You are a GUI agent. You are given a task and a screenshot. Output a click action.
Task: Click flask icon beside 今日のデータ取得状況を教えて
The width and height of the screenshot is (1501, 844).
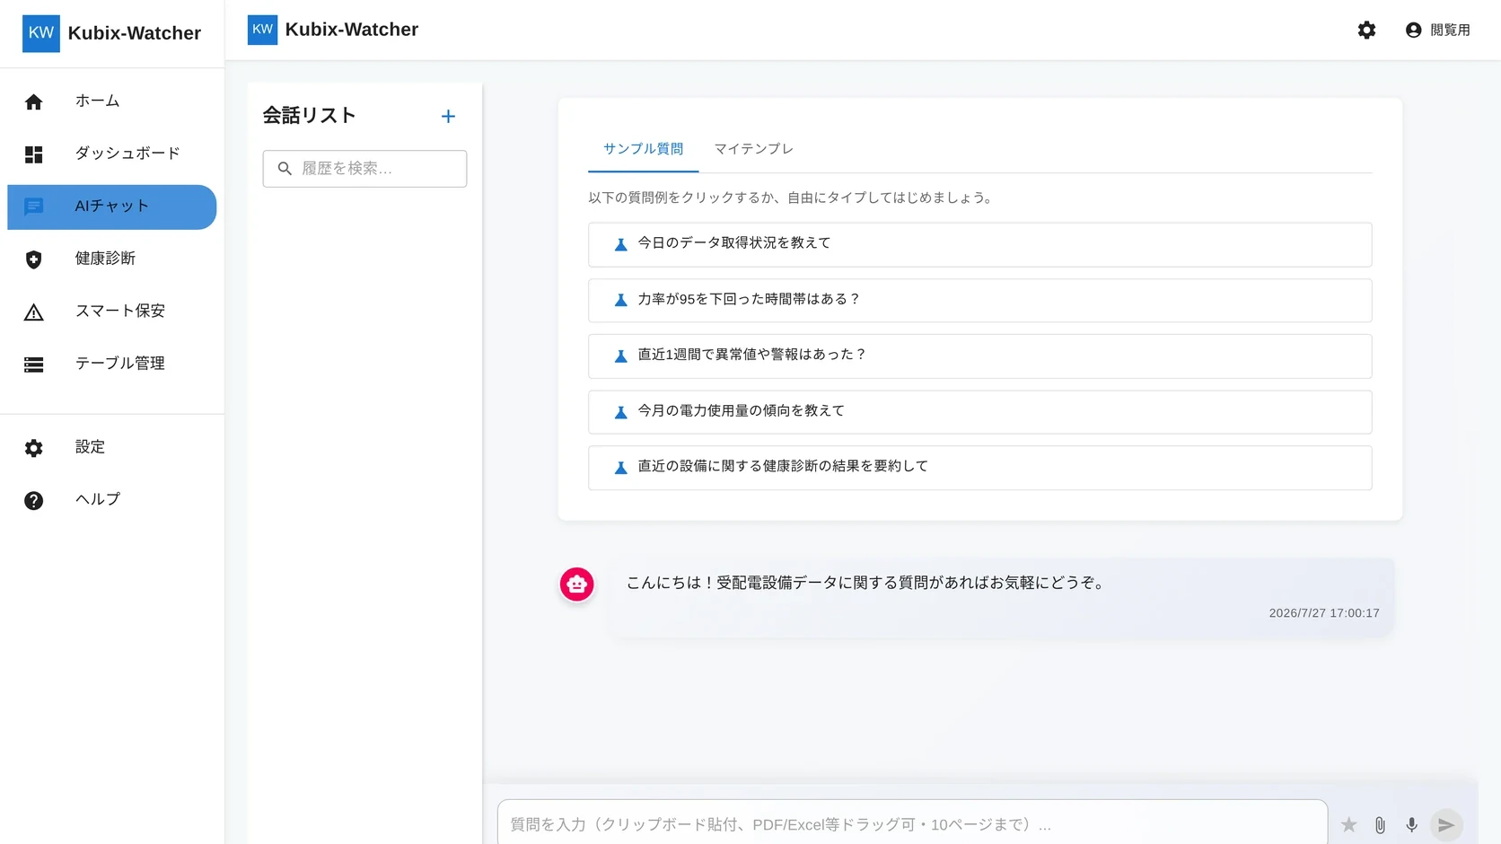(x=620, y=244)
